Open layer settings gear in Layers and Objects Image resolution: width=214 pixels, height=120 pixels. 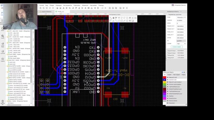[184, 72]
